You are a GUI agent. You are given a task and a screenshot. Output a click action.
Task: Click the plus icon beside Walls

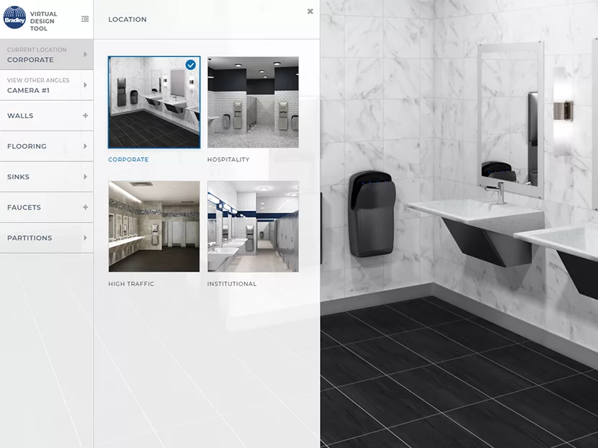click(x=85, y=115)
